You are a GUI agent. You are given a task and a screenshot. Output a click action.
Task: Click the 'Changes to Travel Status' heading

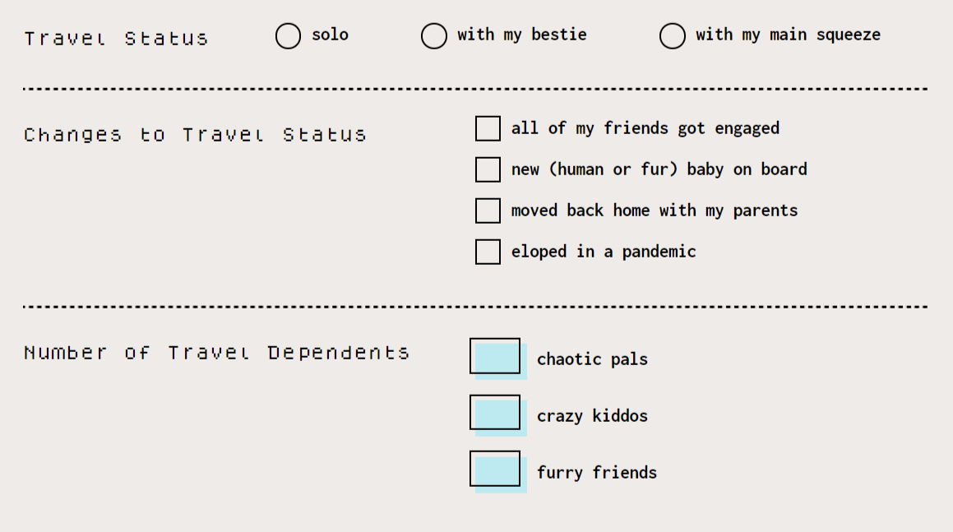coord(195,135)
